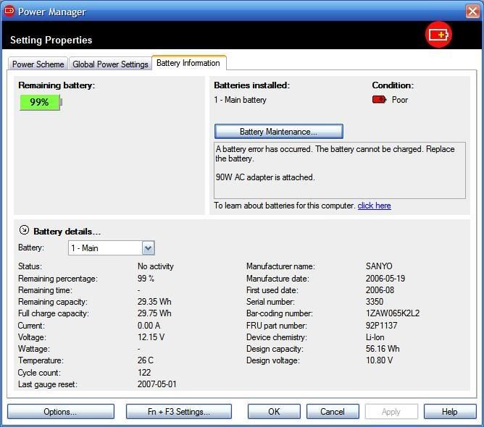
Task: Select the Battery Information tab
Action: tap(188, 63)
